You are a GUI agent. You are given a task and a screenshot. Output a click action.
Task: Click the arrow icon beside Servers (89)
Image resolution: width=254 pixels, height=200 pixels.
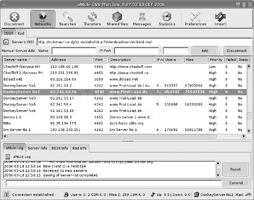click(x=6, y=42)
